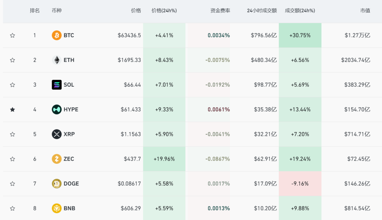This screenshot has height=220, width=382.
Task: Open the ZEC coin name link
Action: point(69,159)
